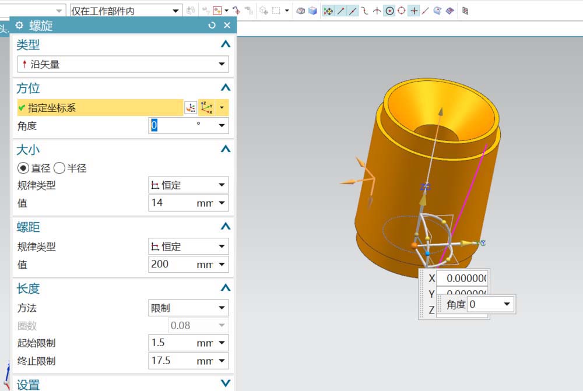Toggle the bounded grid point snap icon
Screen dimensions: 583x391
pos(450,10)
